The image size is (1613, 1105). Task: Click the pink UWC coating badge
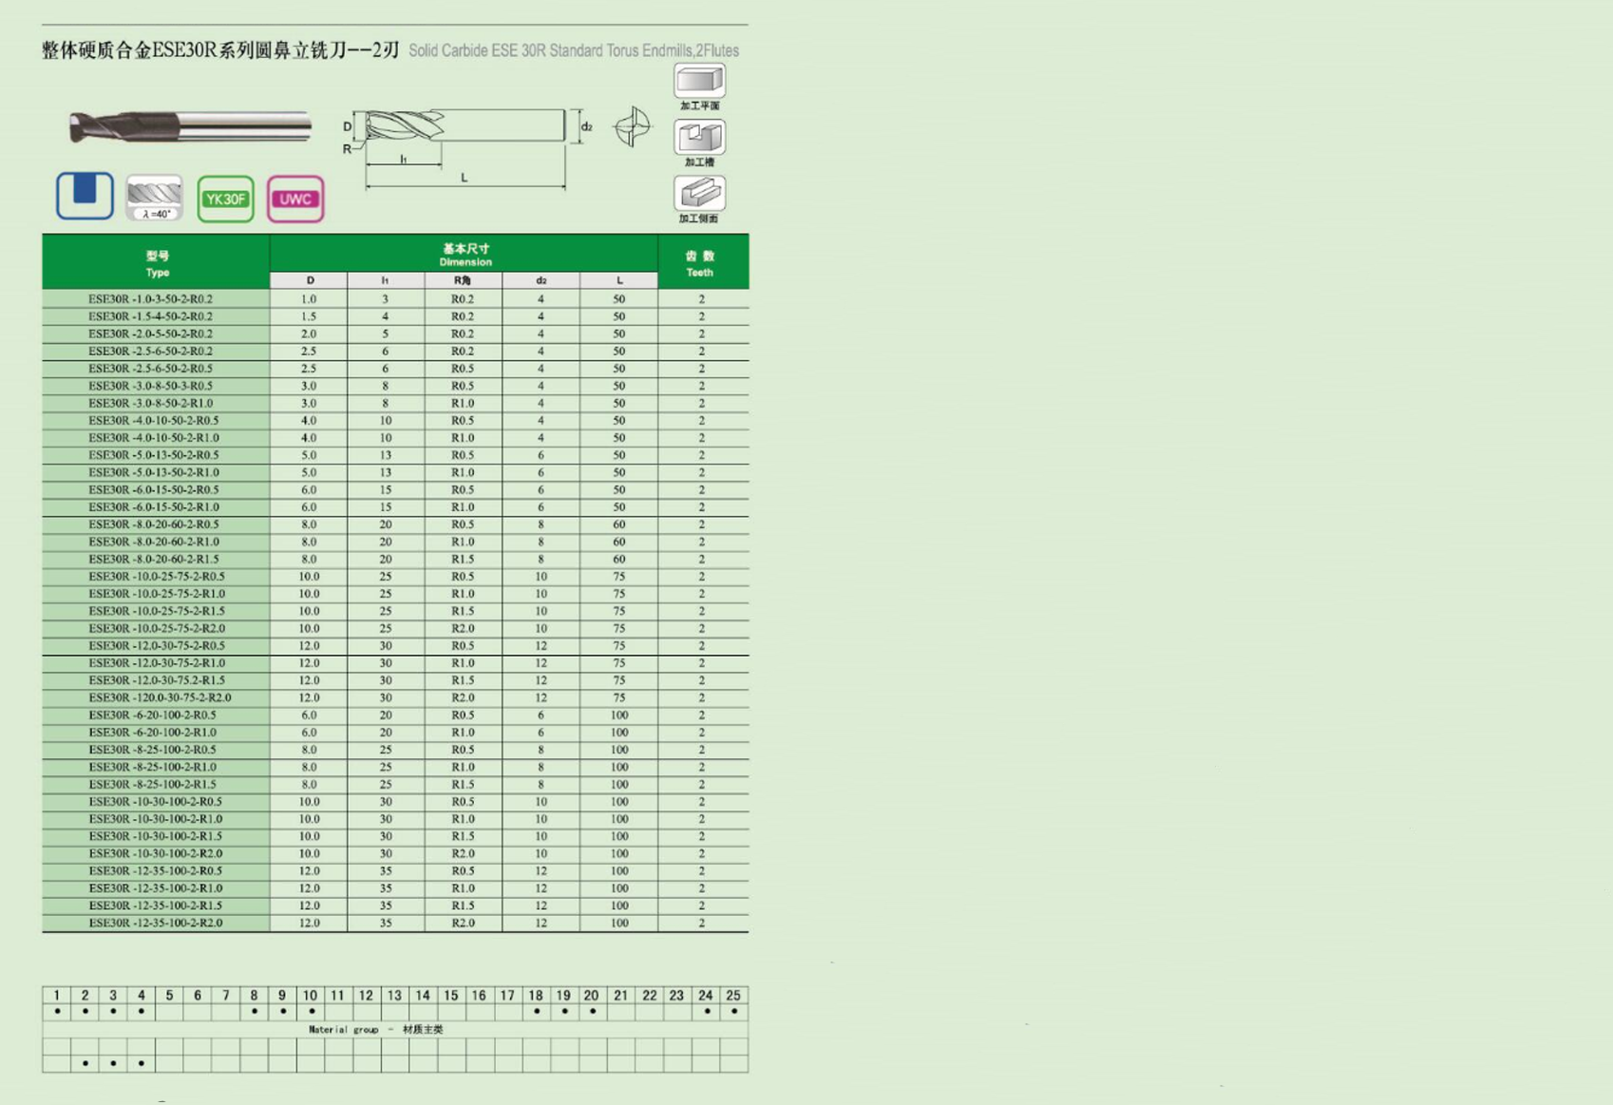295,199
